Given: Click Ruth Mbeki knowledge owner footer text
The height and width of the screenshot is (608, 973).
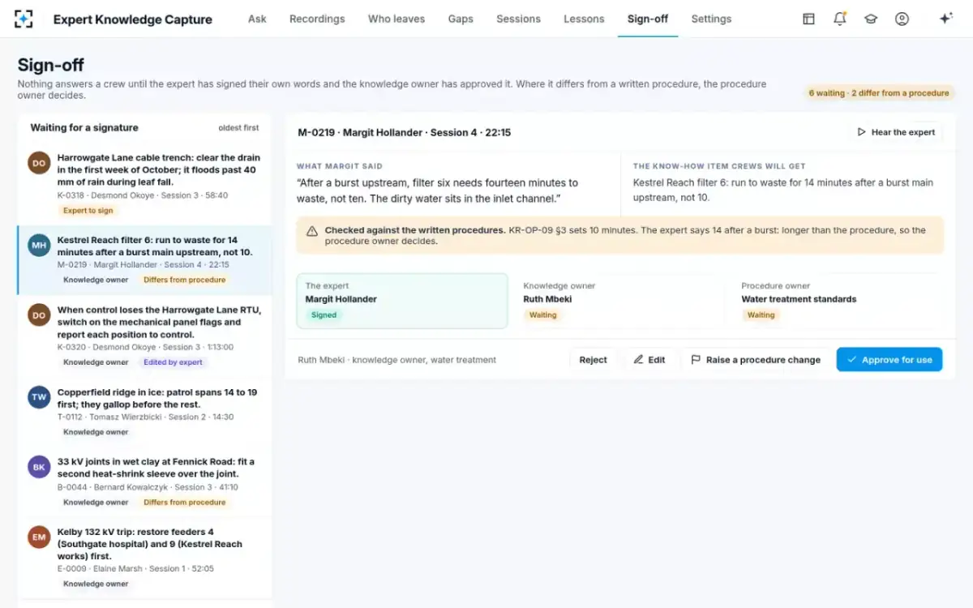Looking at the screenshot, I should [x=397, y=360].
